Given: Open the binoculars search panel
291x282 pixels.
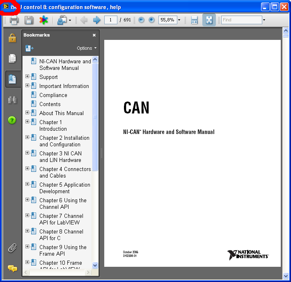Looking at the screenshot, I should coord(12,100).
